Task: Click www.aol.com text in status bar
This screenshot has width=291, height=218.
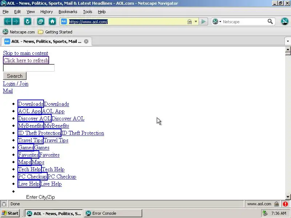Action: click(x=259, y=204)
